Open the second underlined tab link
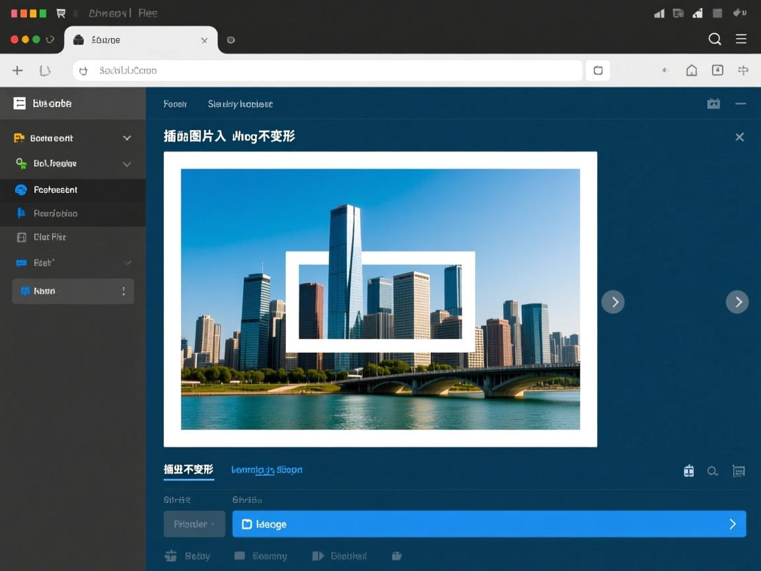 [267, 469]
